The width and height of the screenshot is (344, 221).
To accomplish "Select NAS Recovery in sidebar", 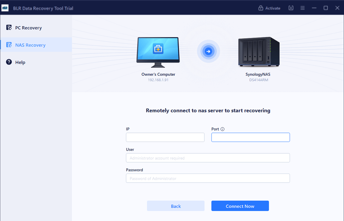I will pos(36,45).
